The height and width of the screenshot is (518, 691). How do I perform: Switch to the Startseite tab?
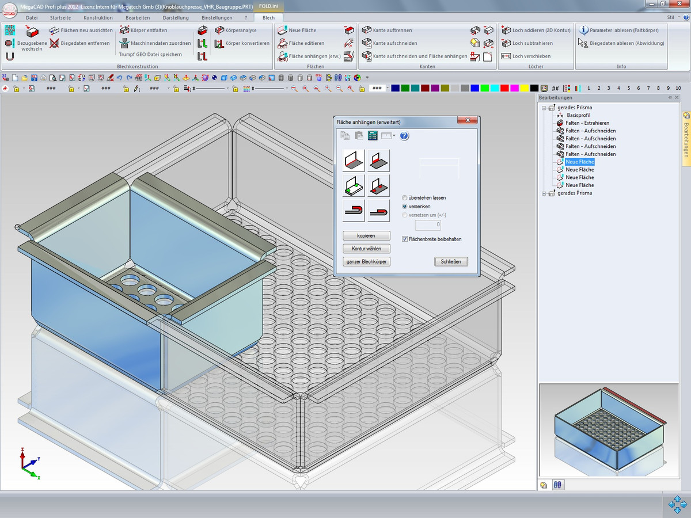pyautogui.click(x=60, y=18)
